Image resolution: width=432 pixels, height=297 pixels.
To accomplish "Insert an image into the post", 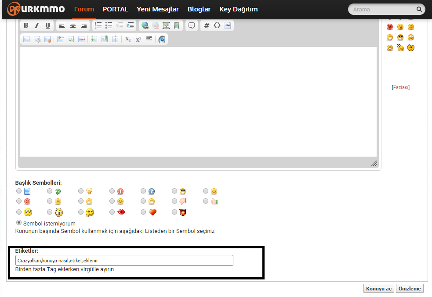I will 166,25.
